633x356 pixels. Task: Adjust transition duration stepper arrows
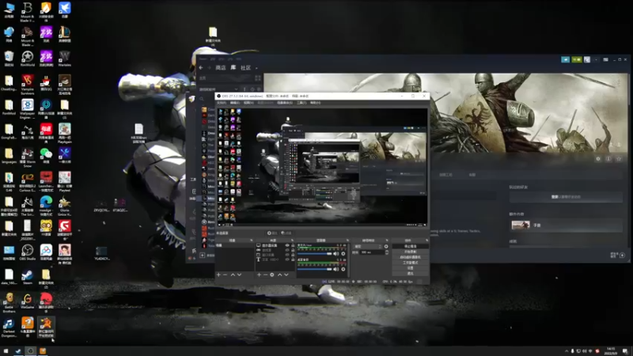tap(387, 252)
